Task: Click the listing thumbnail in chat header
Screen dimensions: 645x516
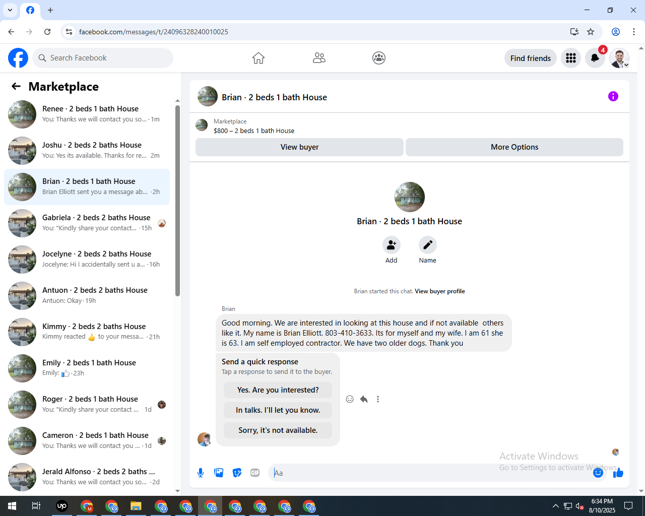Action: point(208,96)
